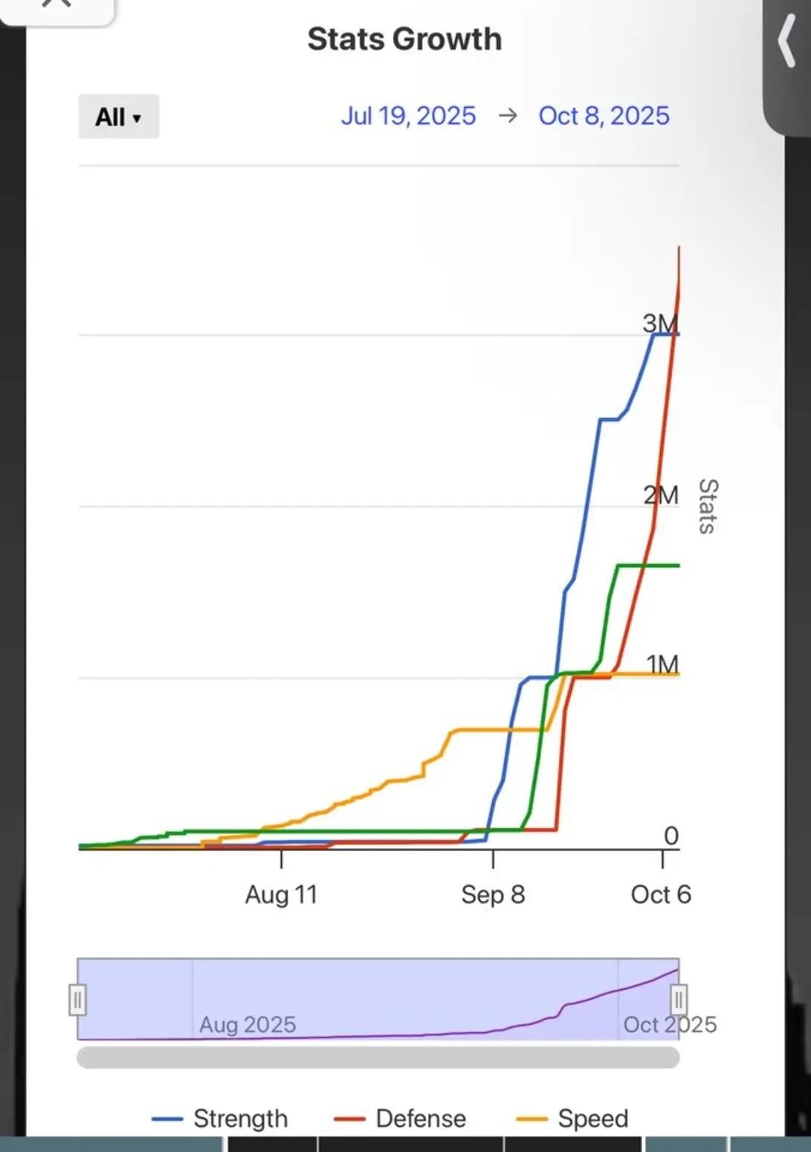Image resolution: width=811 pixels, height=1152 pixels.
Task: Click the red Defense legend line marker
Action: pyautogui.click(x=349, y=1119)
